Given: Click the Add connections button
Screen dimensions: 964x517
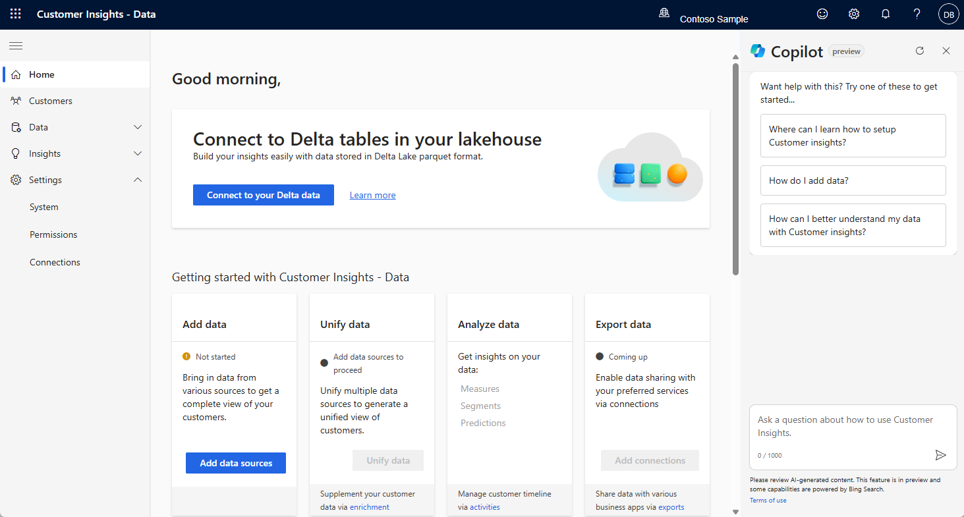Looking at the screenshot, I should tap(650, 460).
